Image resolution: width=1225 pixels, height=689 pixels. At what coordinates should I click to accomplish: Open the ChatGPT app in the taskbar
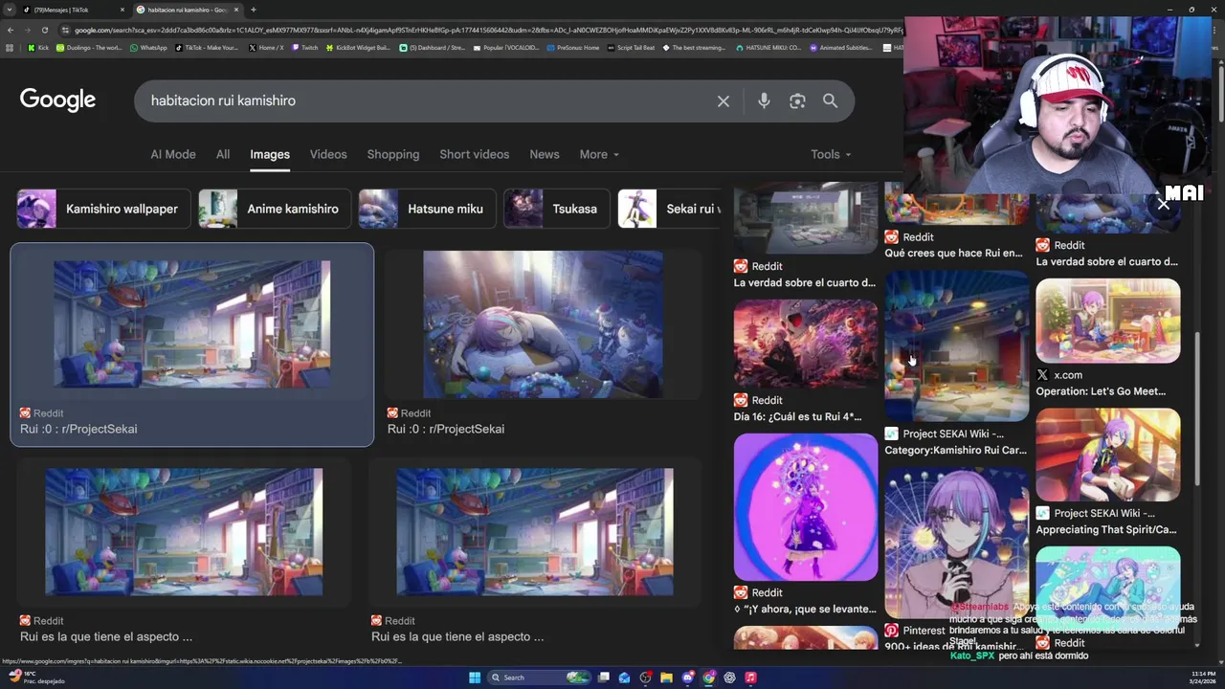click(x=730, y=678)
